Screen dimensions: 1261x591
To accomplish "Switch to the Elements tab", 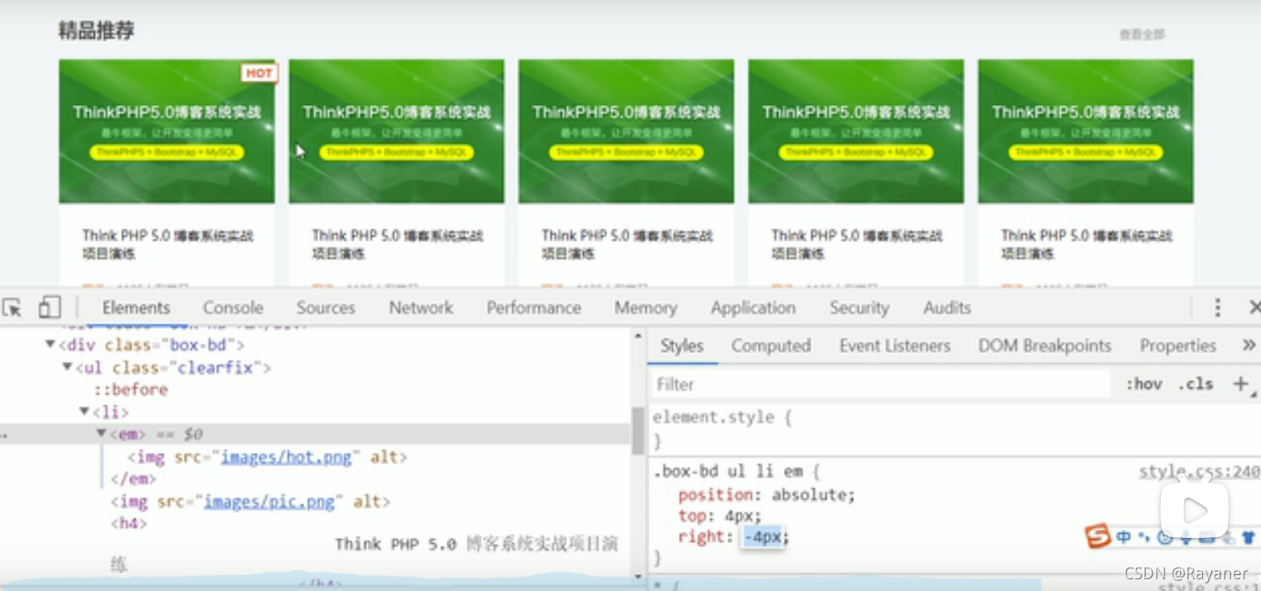I will [136, 308].
